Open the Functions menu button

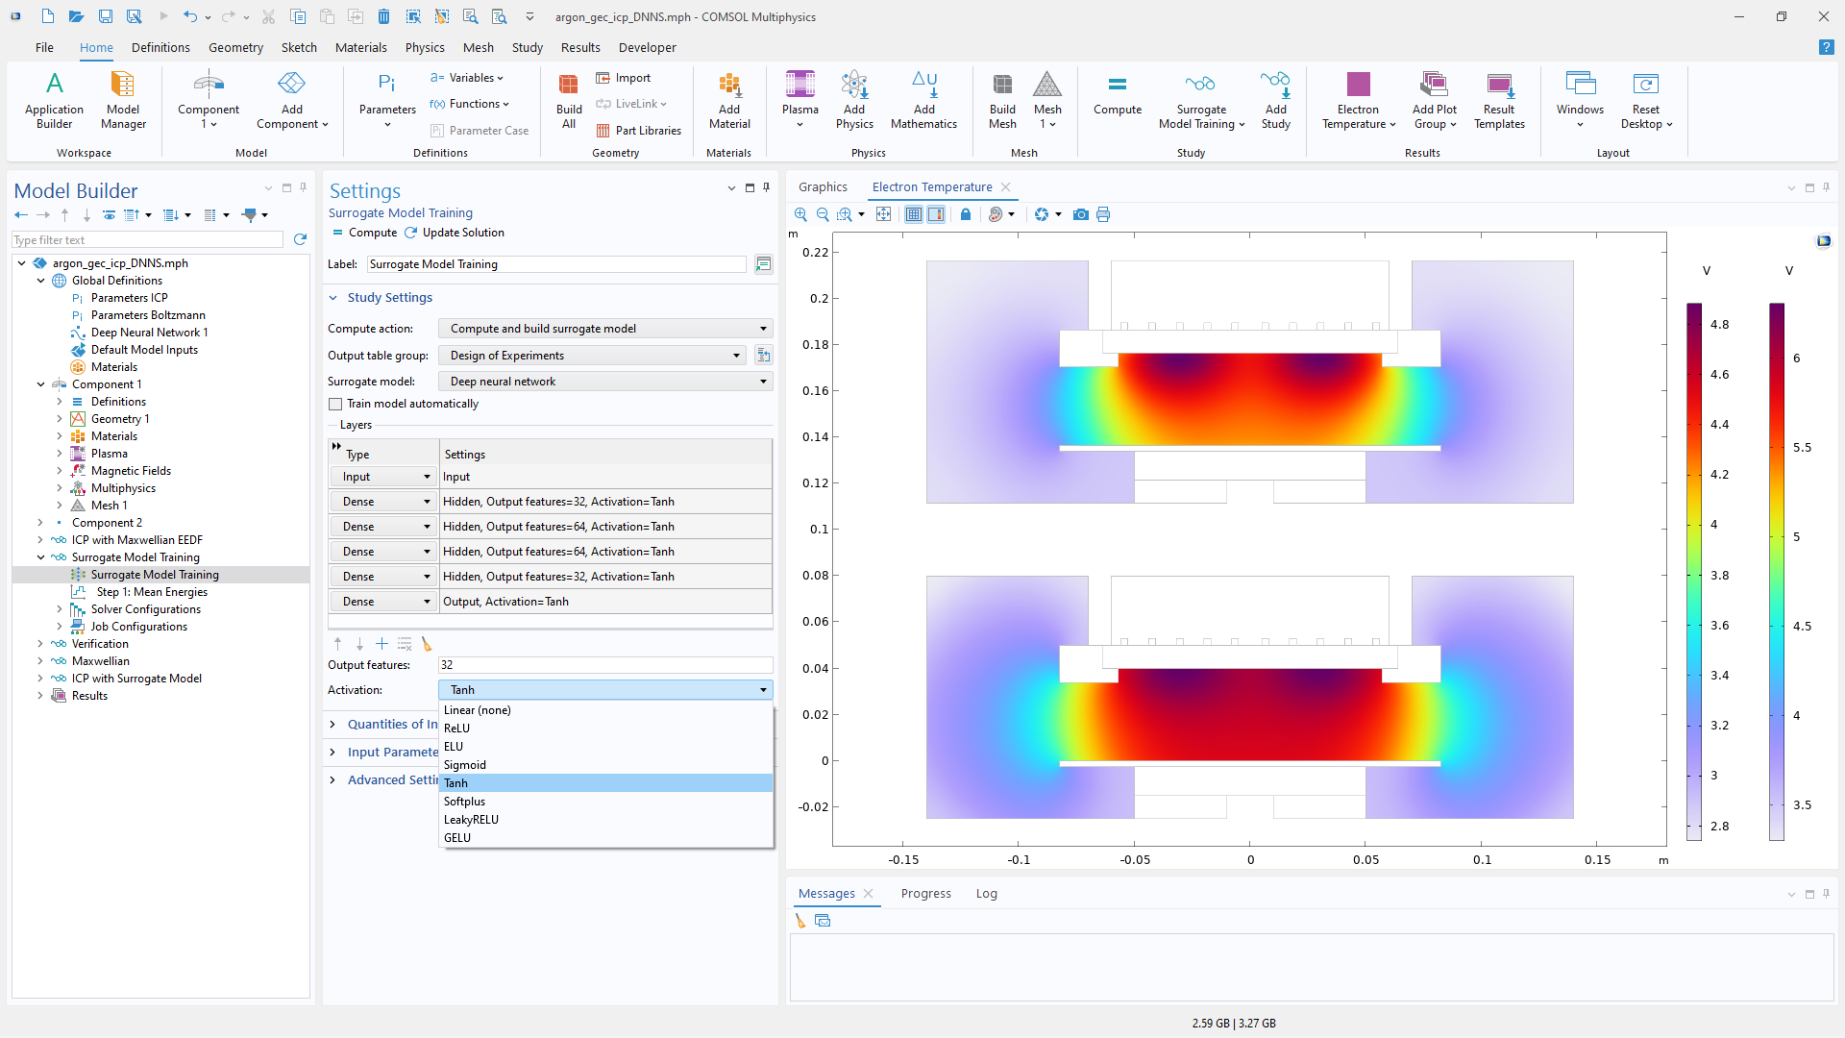click(x=469, y=104)
